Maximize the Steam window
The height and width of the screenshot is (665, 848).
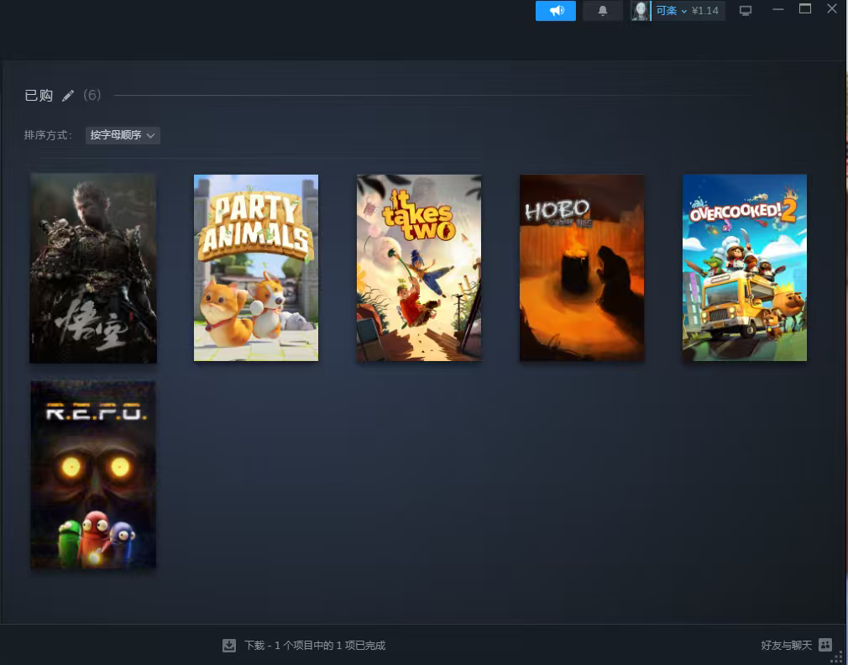tap(805, 8)
